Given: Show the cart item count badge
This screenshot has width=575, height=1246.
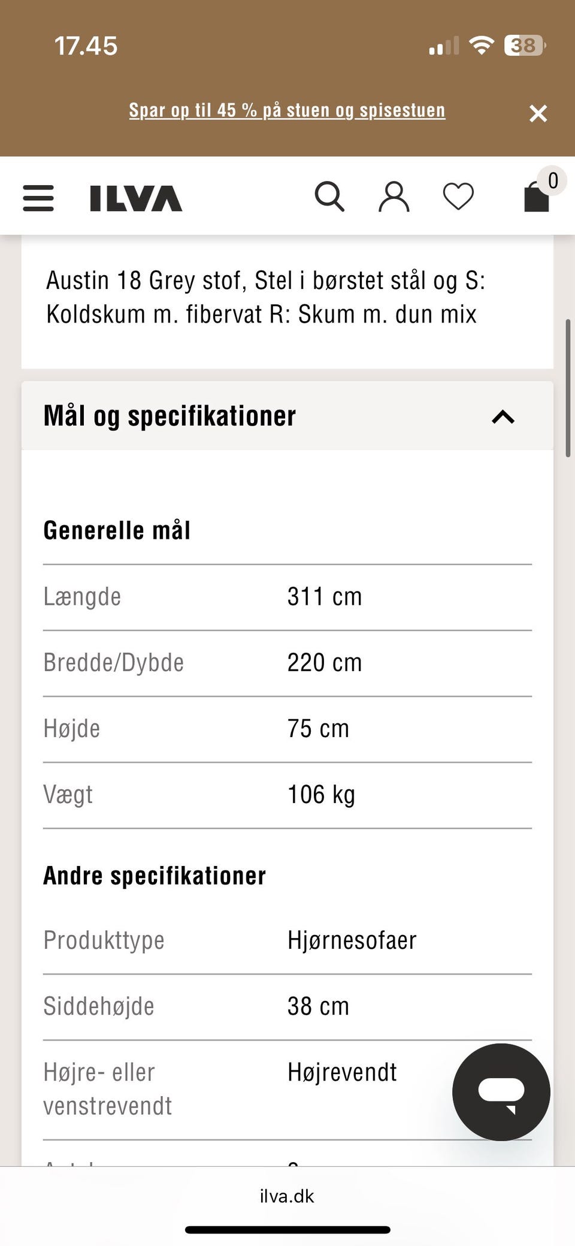Looking at the screenshot, I should tap(552, 180).
